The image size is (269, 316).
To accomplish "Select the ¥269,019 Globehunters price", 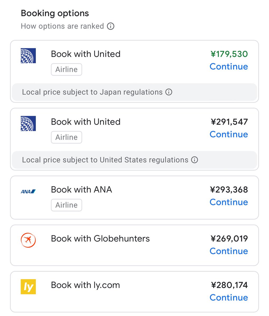I will point(229,239).
